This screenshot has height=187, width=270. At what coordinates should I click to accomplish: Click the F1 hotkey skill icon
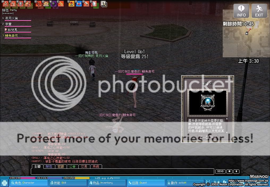point(5,4)
